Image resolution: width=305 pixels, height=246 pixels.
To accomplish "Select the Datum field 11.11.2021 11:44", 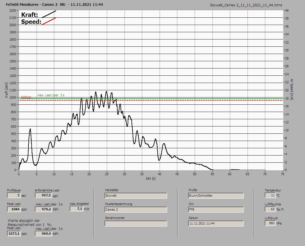I will [x=216, y=224].
